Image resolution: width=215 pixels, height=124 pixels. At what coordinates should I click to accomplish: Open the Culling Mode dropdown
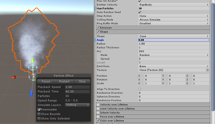click(x=174, y=20)
